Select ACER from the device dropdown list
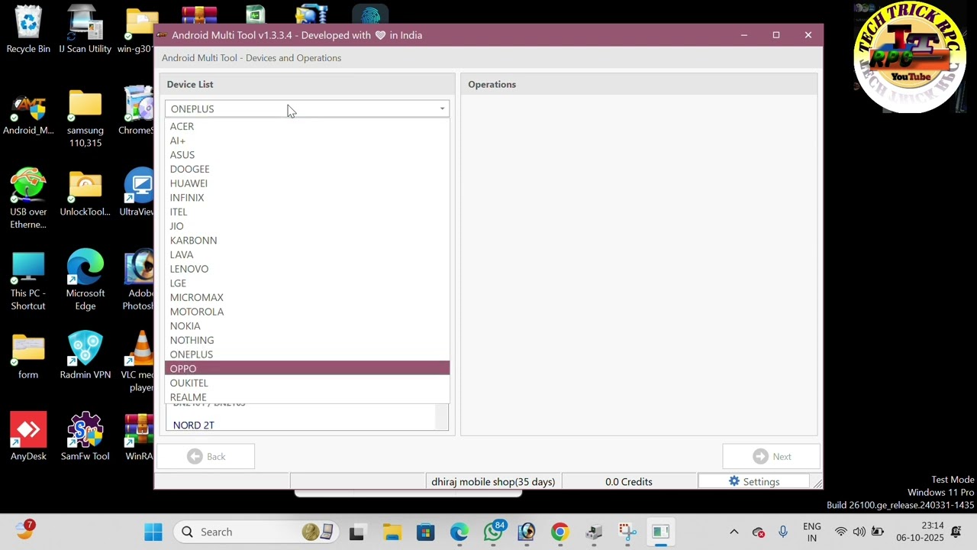This screenshot has height=550, width=977. pyautogui.click(x=307, y=126)
